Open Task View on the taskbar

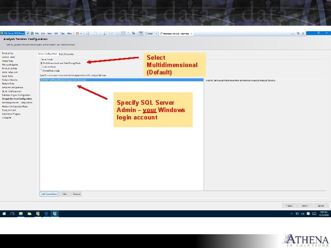point(12,214)
